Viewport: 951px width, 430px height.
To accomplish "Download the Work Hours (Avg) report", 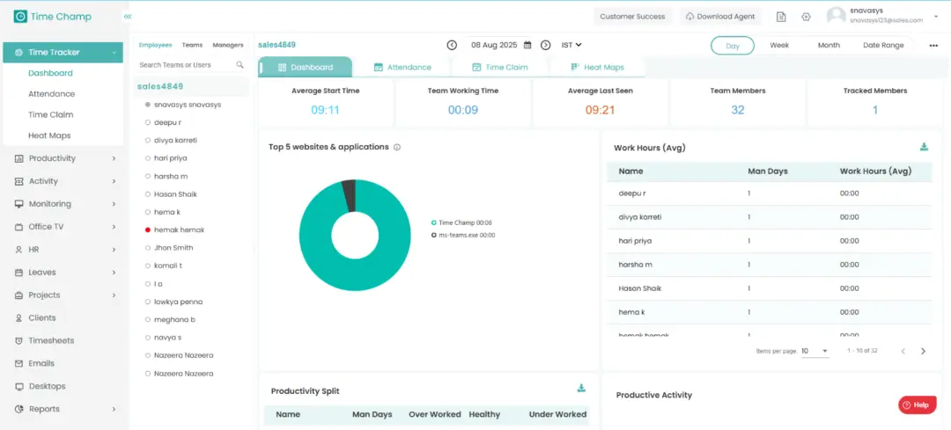I will point(924,148).
